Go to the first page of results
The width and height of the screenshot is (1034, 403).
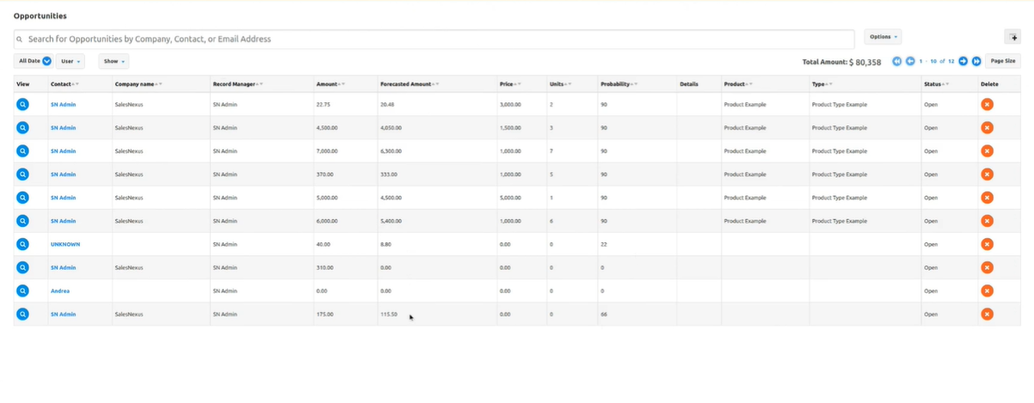point(897,61)
